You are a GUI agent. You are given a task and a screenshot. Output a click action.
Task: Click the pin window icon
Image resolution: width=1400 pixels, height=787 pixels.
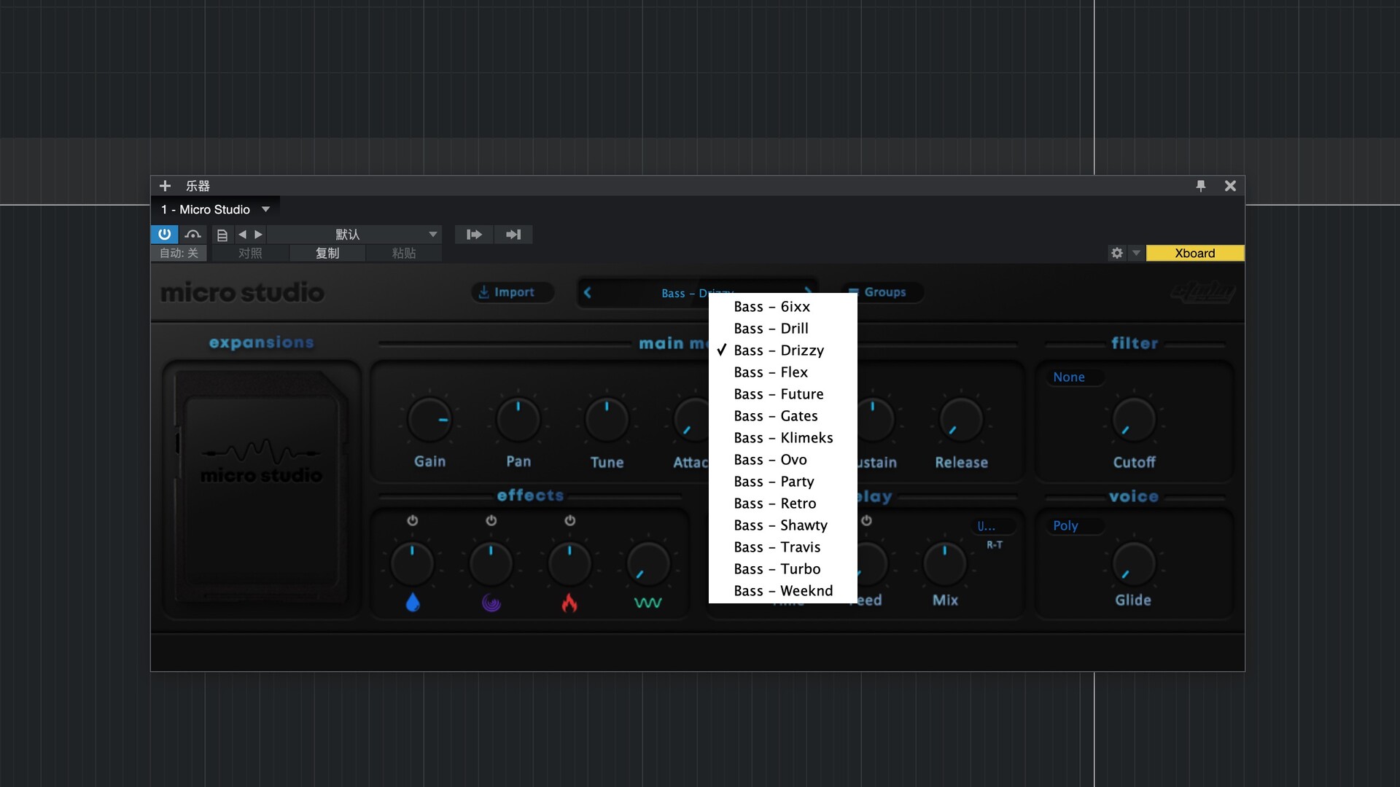tap(1200, 186)
